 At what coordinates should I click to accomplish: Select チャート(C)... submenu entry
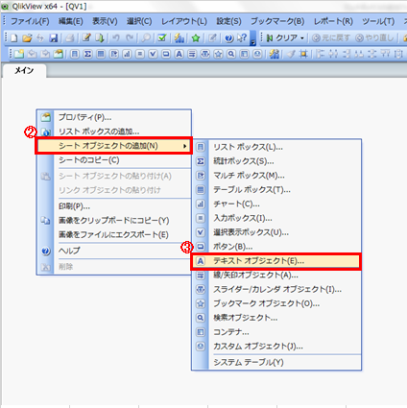[x=276, y=204]
